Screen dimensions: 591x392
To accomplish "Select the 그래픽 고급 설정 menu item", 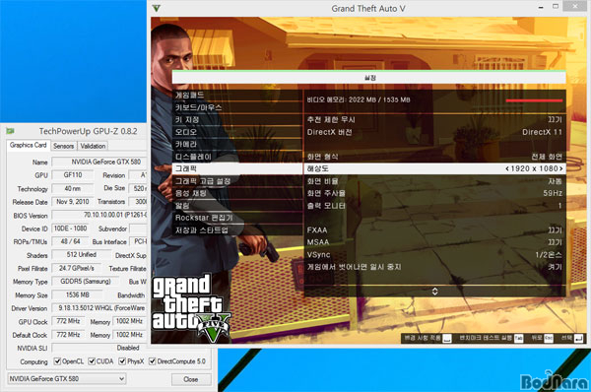I will tap(237, 181).
